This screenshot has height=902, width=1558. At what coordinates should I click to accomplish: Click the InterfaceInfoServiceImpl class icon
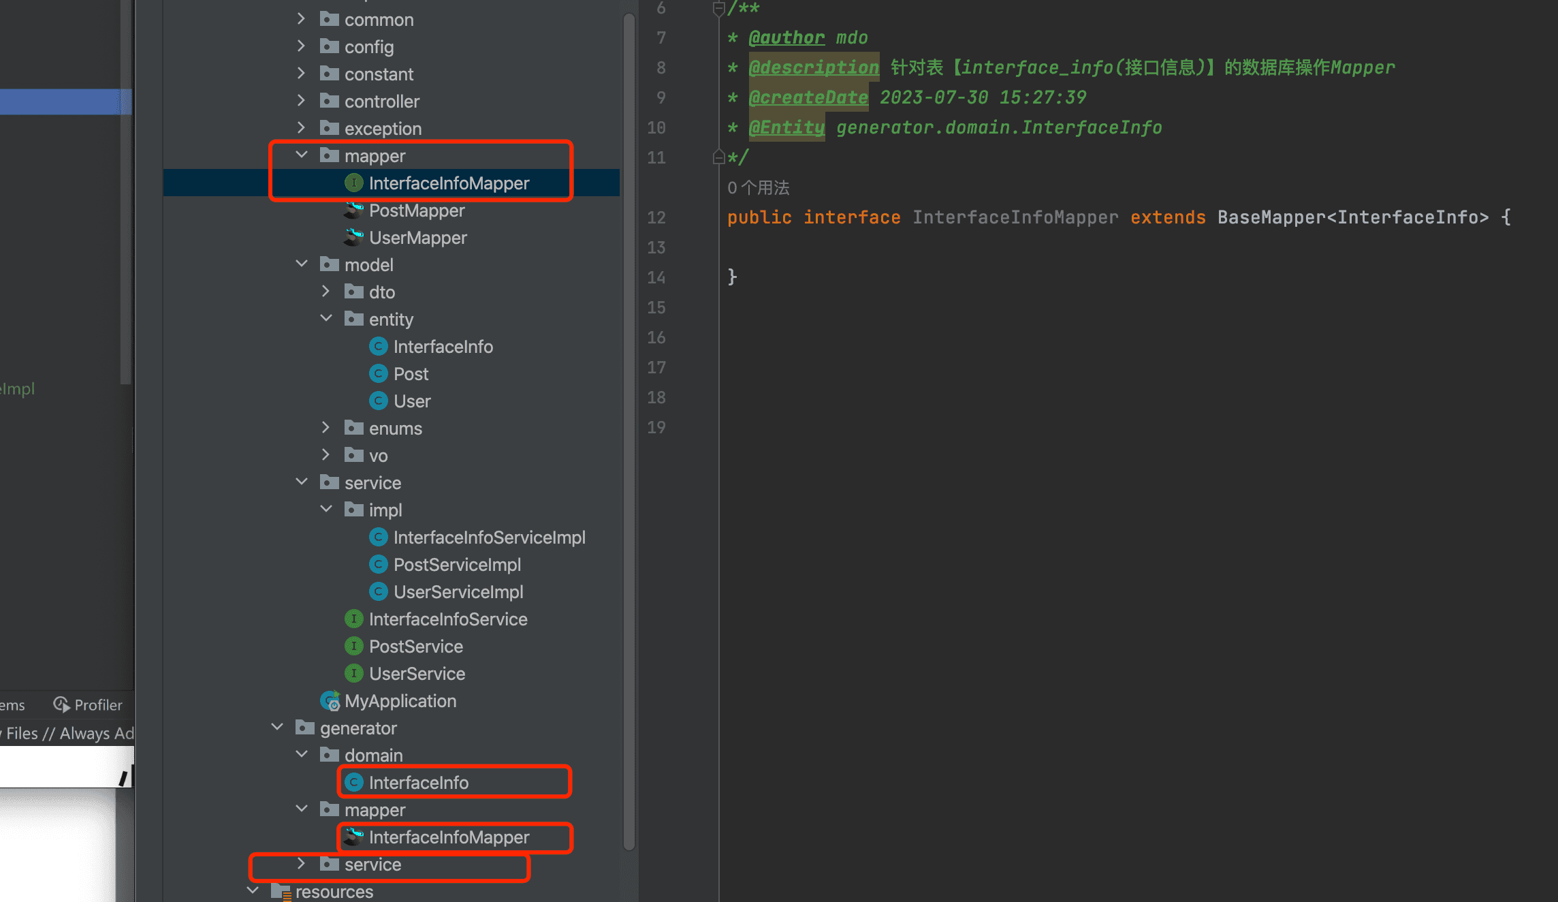click(x=378, y=537)
